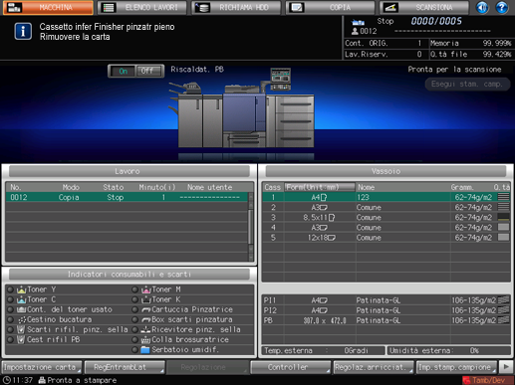Click Cestino bucatura icon
The image size is (515, 385).
coord(22,319)
